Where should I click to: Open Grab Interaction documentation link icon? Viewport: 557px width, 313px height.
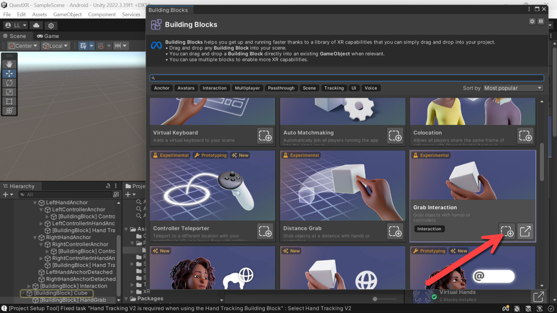(525, 231)
